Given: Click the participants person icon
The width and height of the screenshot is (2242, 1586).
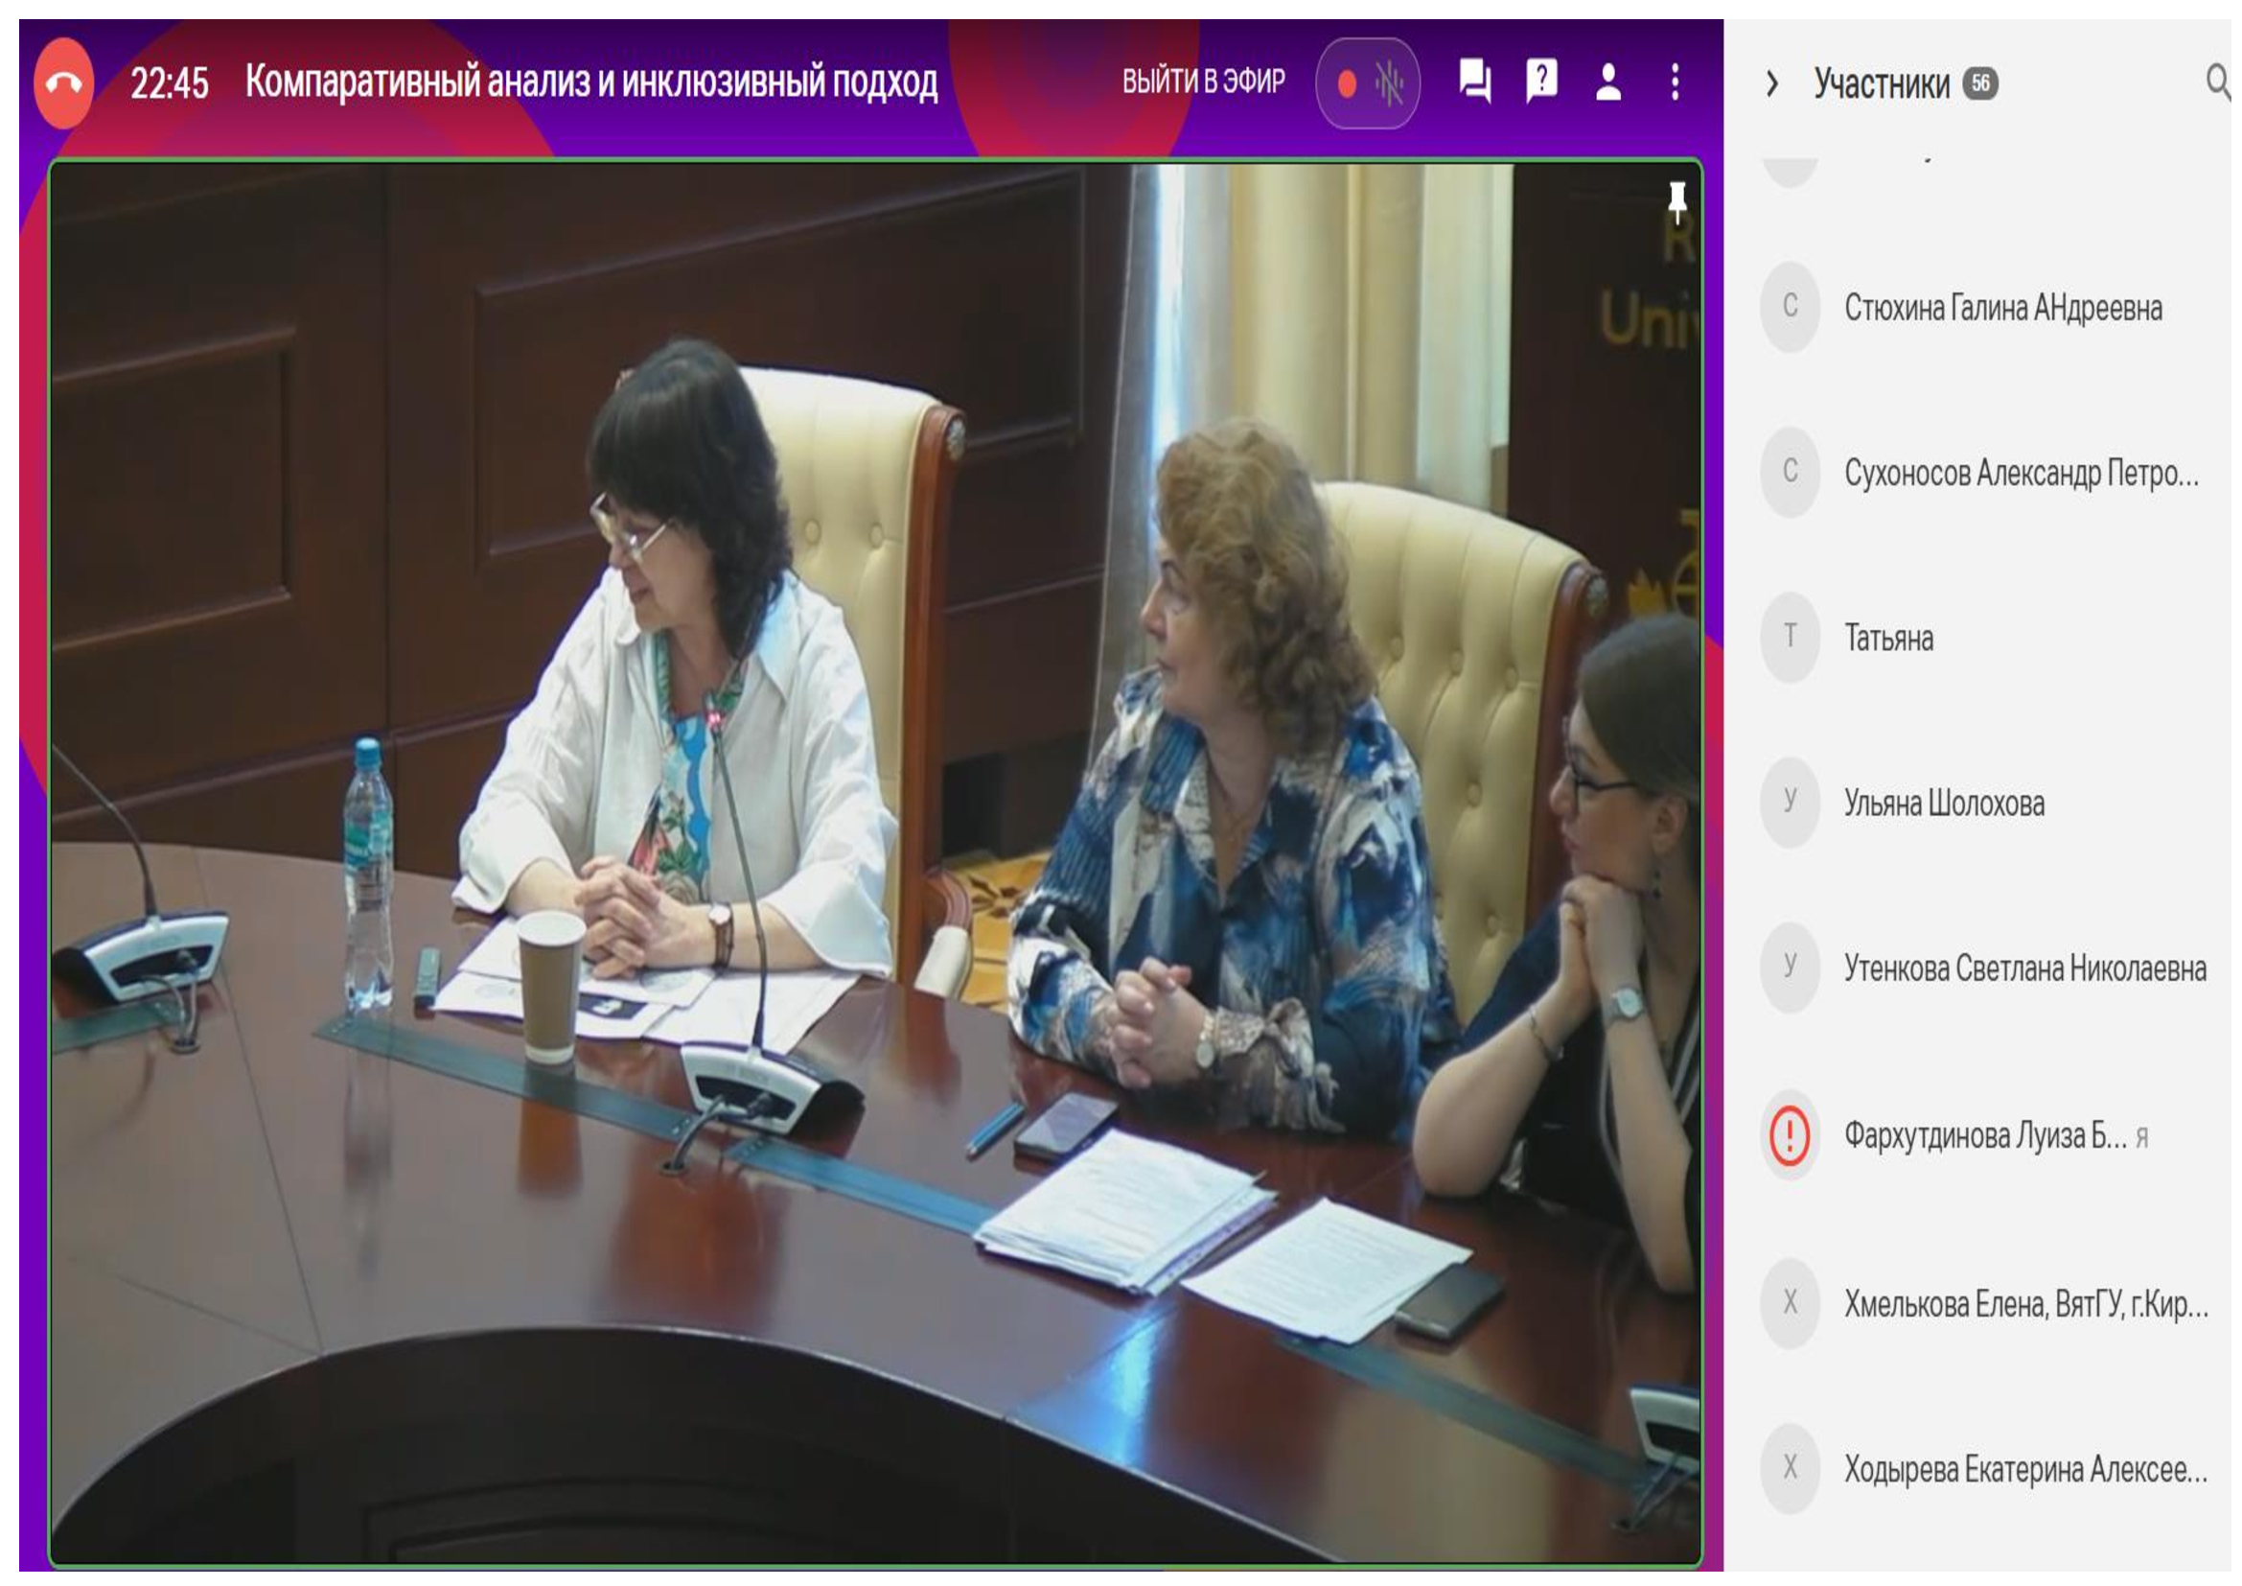Looking at the screenshot, I should 1607,82.
